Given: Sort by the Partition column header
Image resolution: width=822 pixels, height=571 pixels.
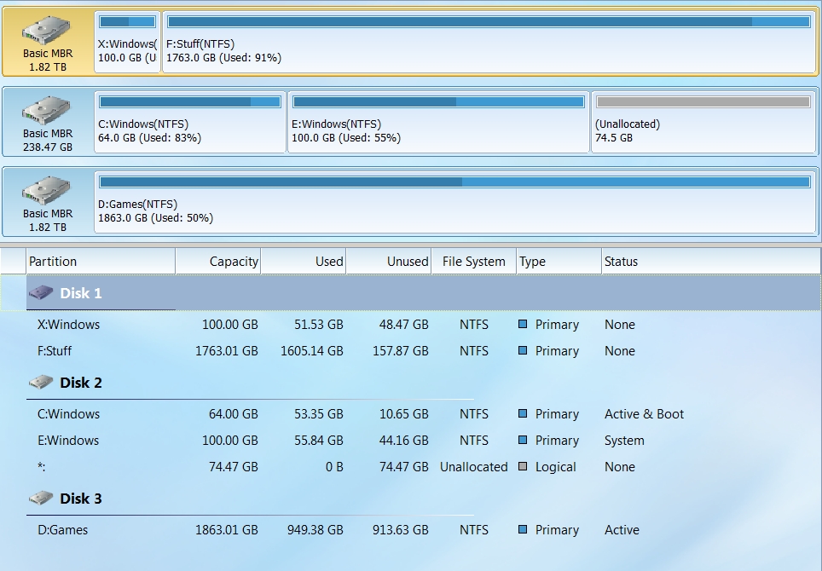Looking at the screenshot, I should (x=101, y=262).
